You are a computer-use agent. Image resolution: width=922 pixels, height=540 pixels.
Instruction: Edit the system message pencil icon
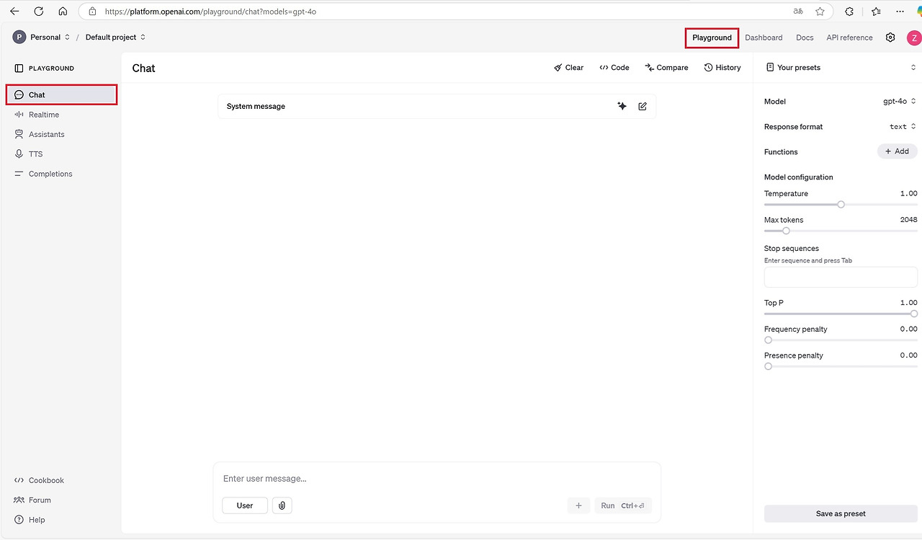point(643,106)
